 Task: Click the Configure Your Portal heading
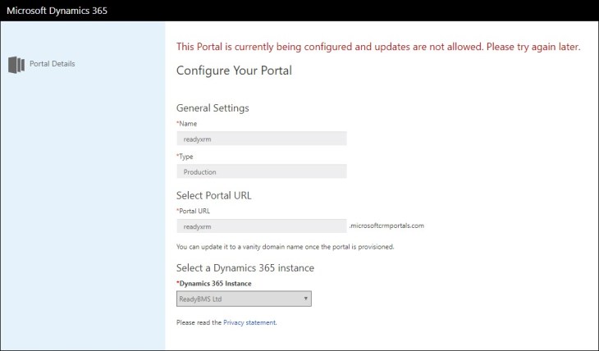click(234, 71)
